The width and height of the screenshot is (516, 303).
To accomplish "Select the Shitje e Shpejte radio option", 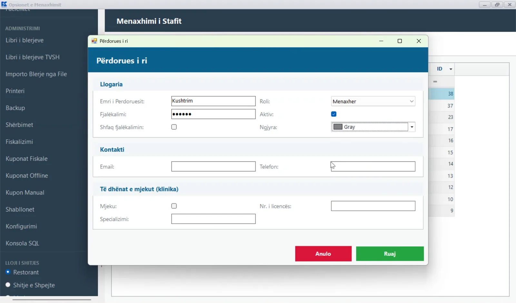I will tap(8, 285).
